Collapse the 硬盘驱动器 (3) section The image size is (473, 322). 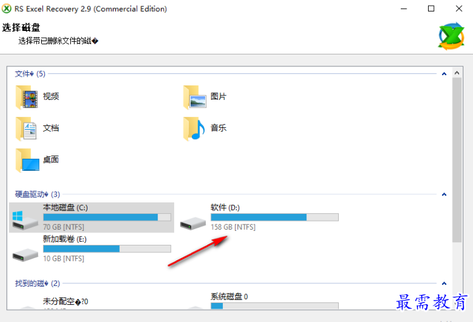444,194
